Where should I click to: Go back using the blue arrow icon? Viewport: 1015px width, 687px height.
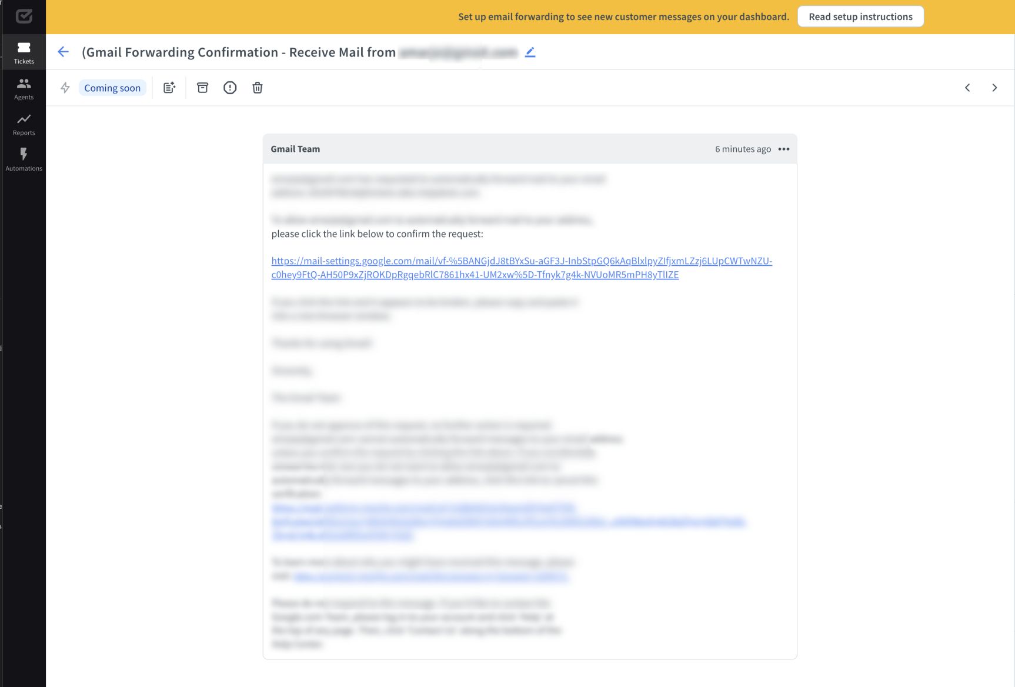(x=63, y=52)
